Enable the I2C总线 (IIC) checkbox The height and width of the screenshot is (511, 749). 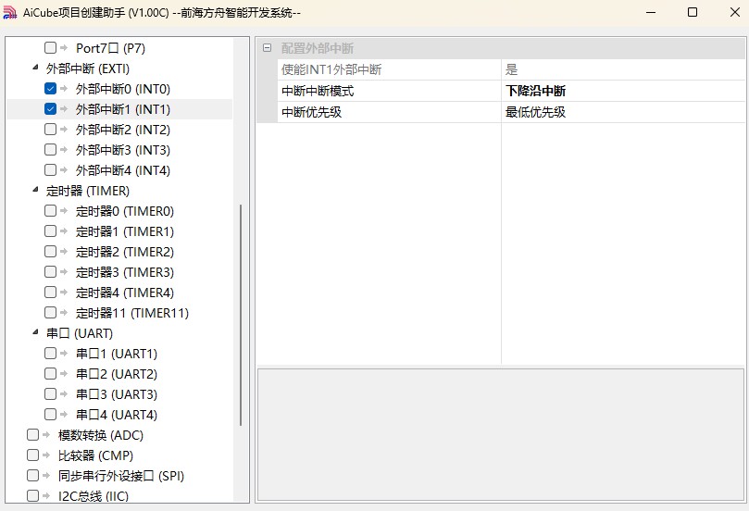tap(32, 495)
